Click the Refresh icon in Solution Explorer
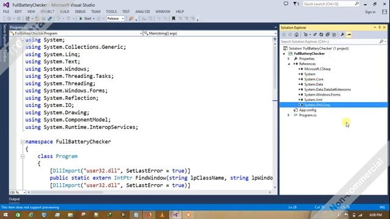 tap(321, 35)
